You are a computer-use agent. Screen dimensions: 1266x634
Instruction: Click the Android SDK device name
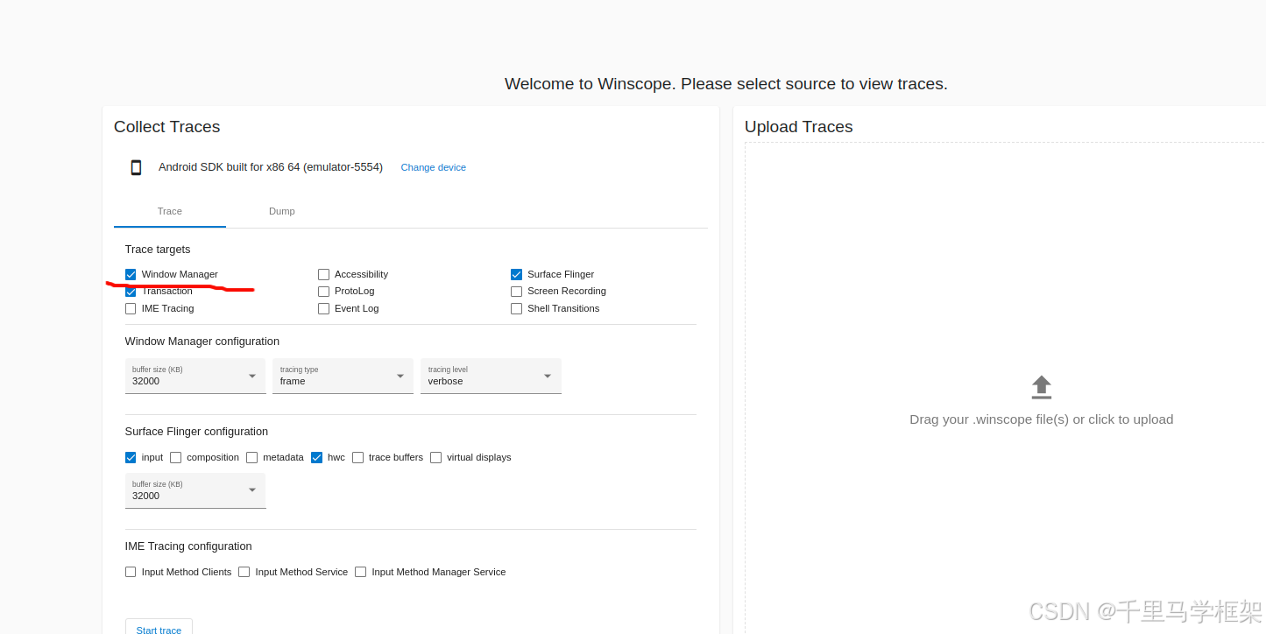point(271,167)
